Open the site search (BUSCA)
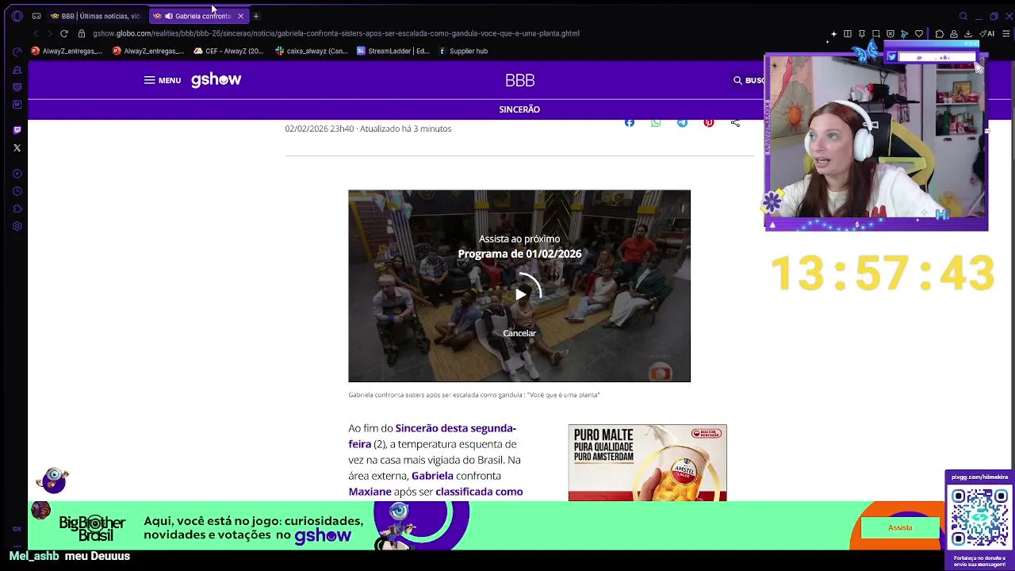This screenshot has height=571, width=1015. pyautogui.click(x=749, y=80)
